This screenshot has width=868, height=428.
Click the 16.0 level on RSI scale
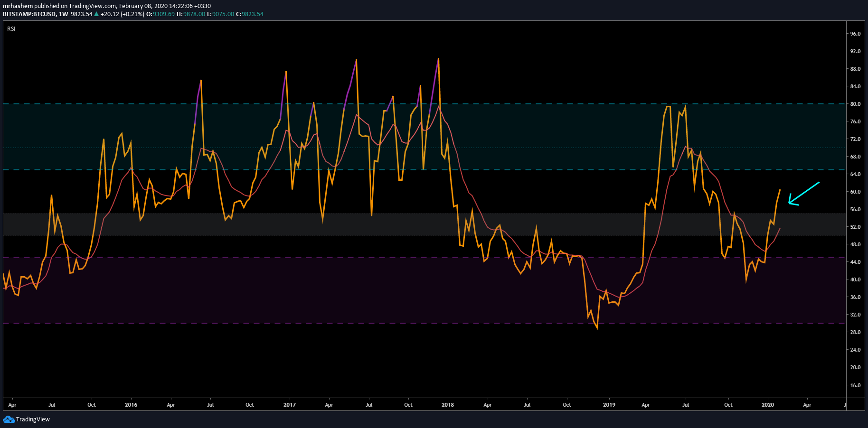[855, 385]
